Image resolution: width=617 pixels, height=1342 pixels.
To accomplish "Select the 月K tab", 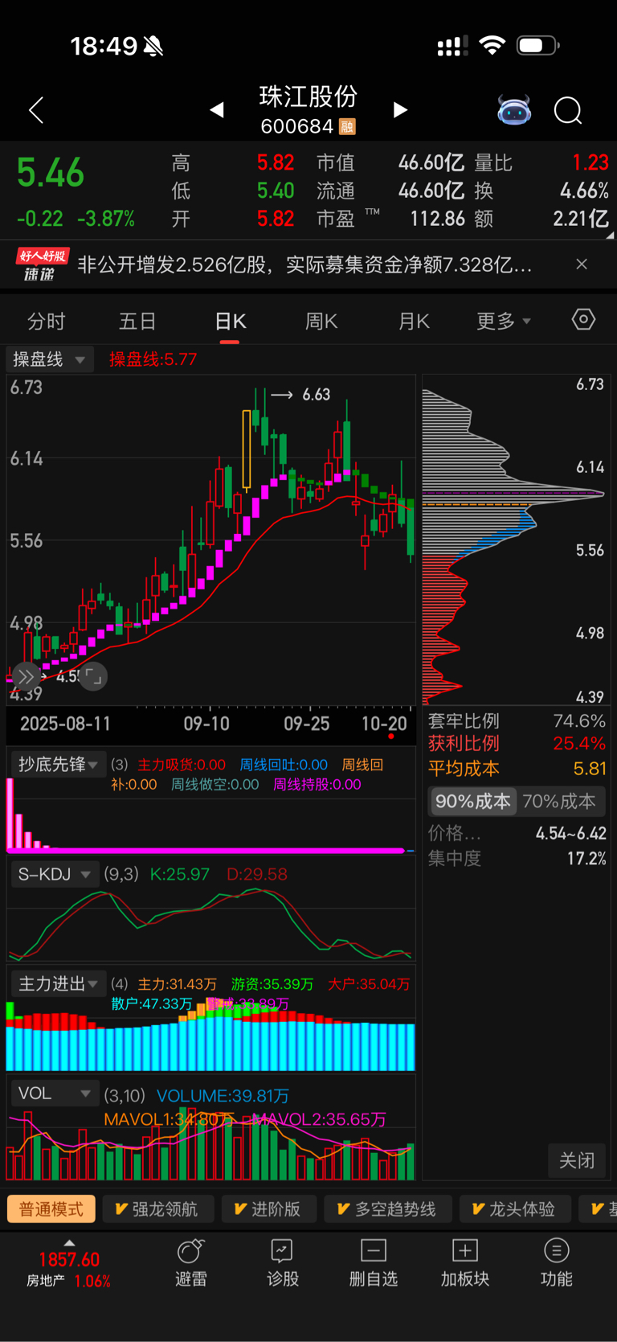I will tap(414, 322).
